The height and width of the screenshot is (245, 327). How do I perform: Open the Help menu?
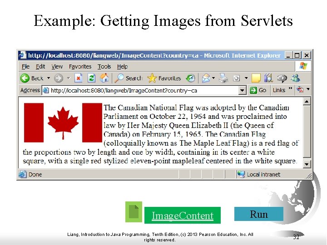(x=122, y=66)
